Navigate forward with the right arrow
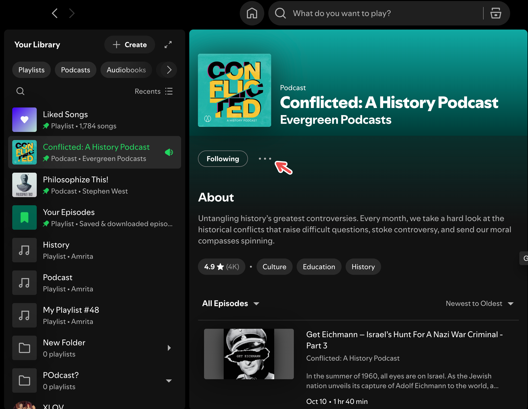The height and width of the screenshot is (409, 528). pyautogui.click(x=72, y=13)
